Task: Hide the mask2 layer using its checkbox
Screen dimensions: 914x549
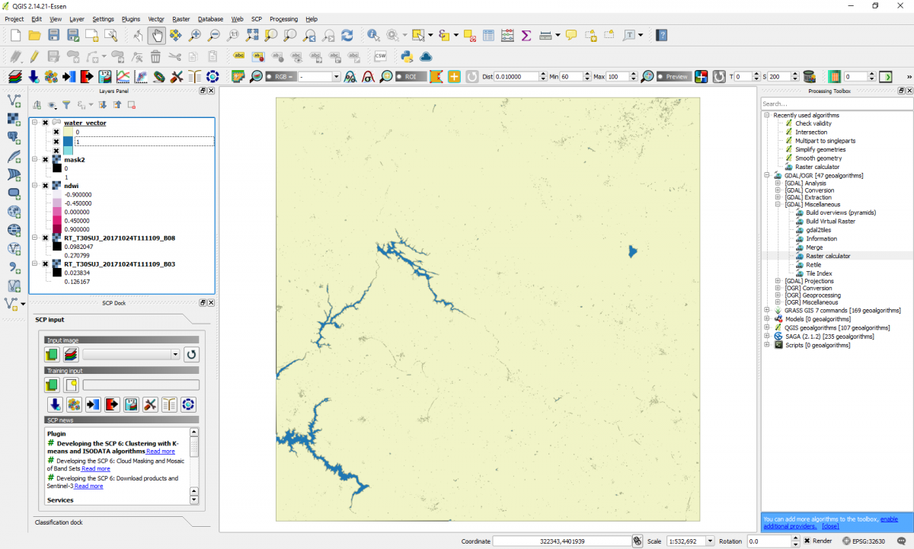Action: pos(46,160)
